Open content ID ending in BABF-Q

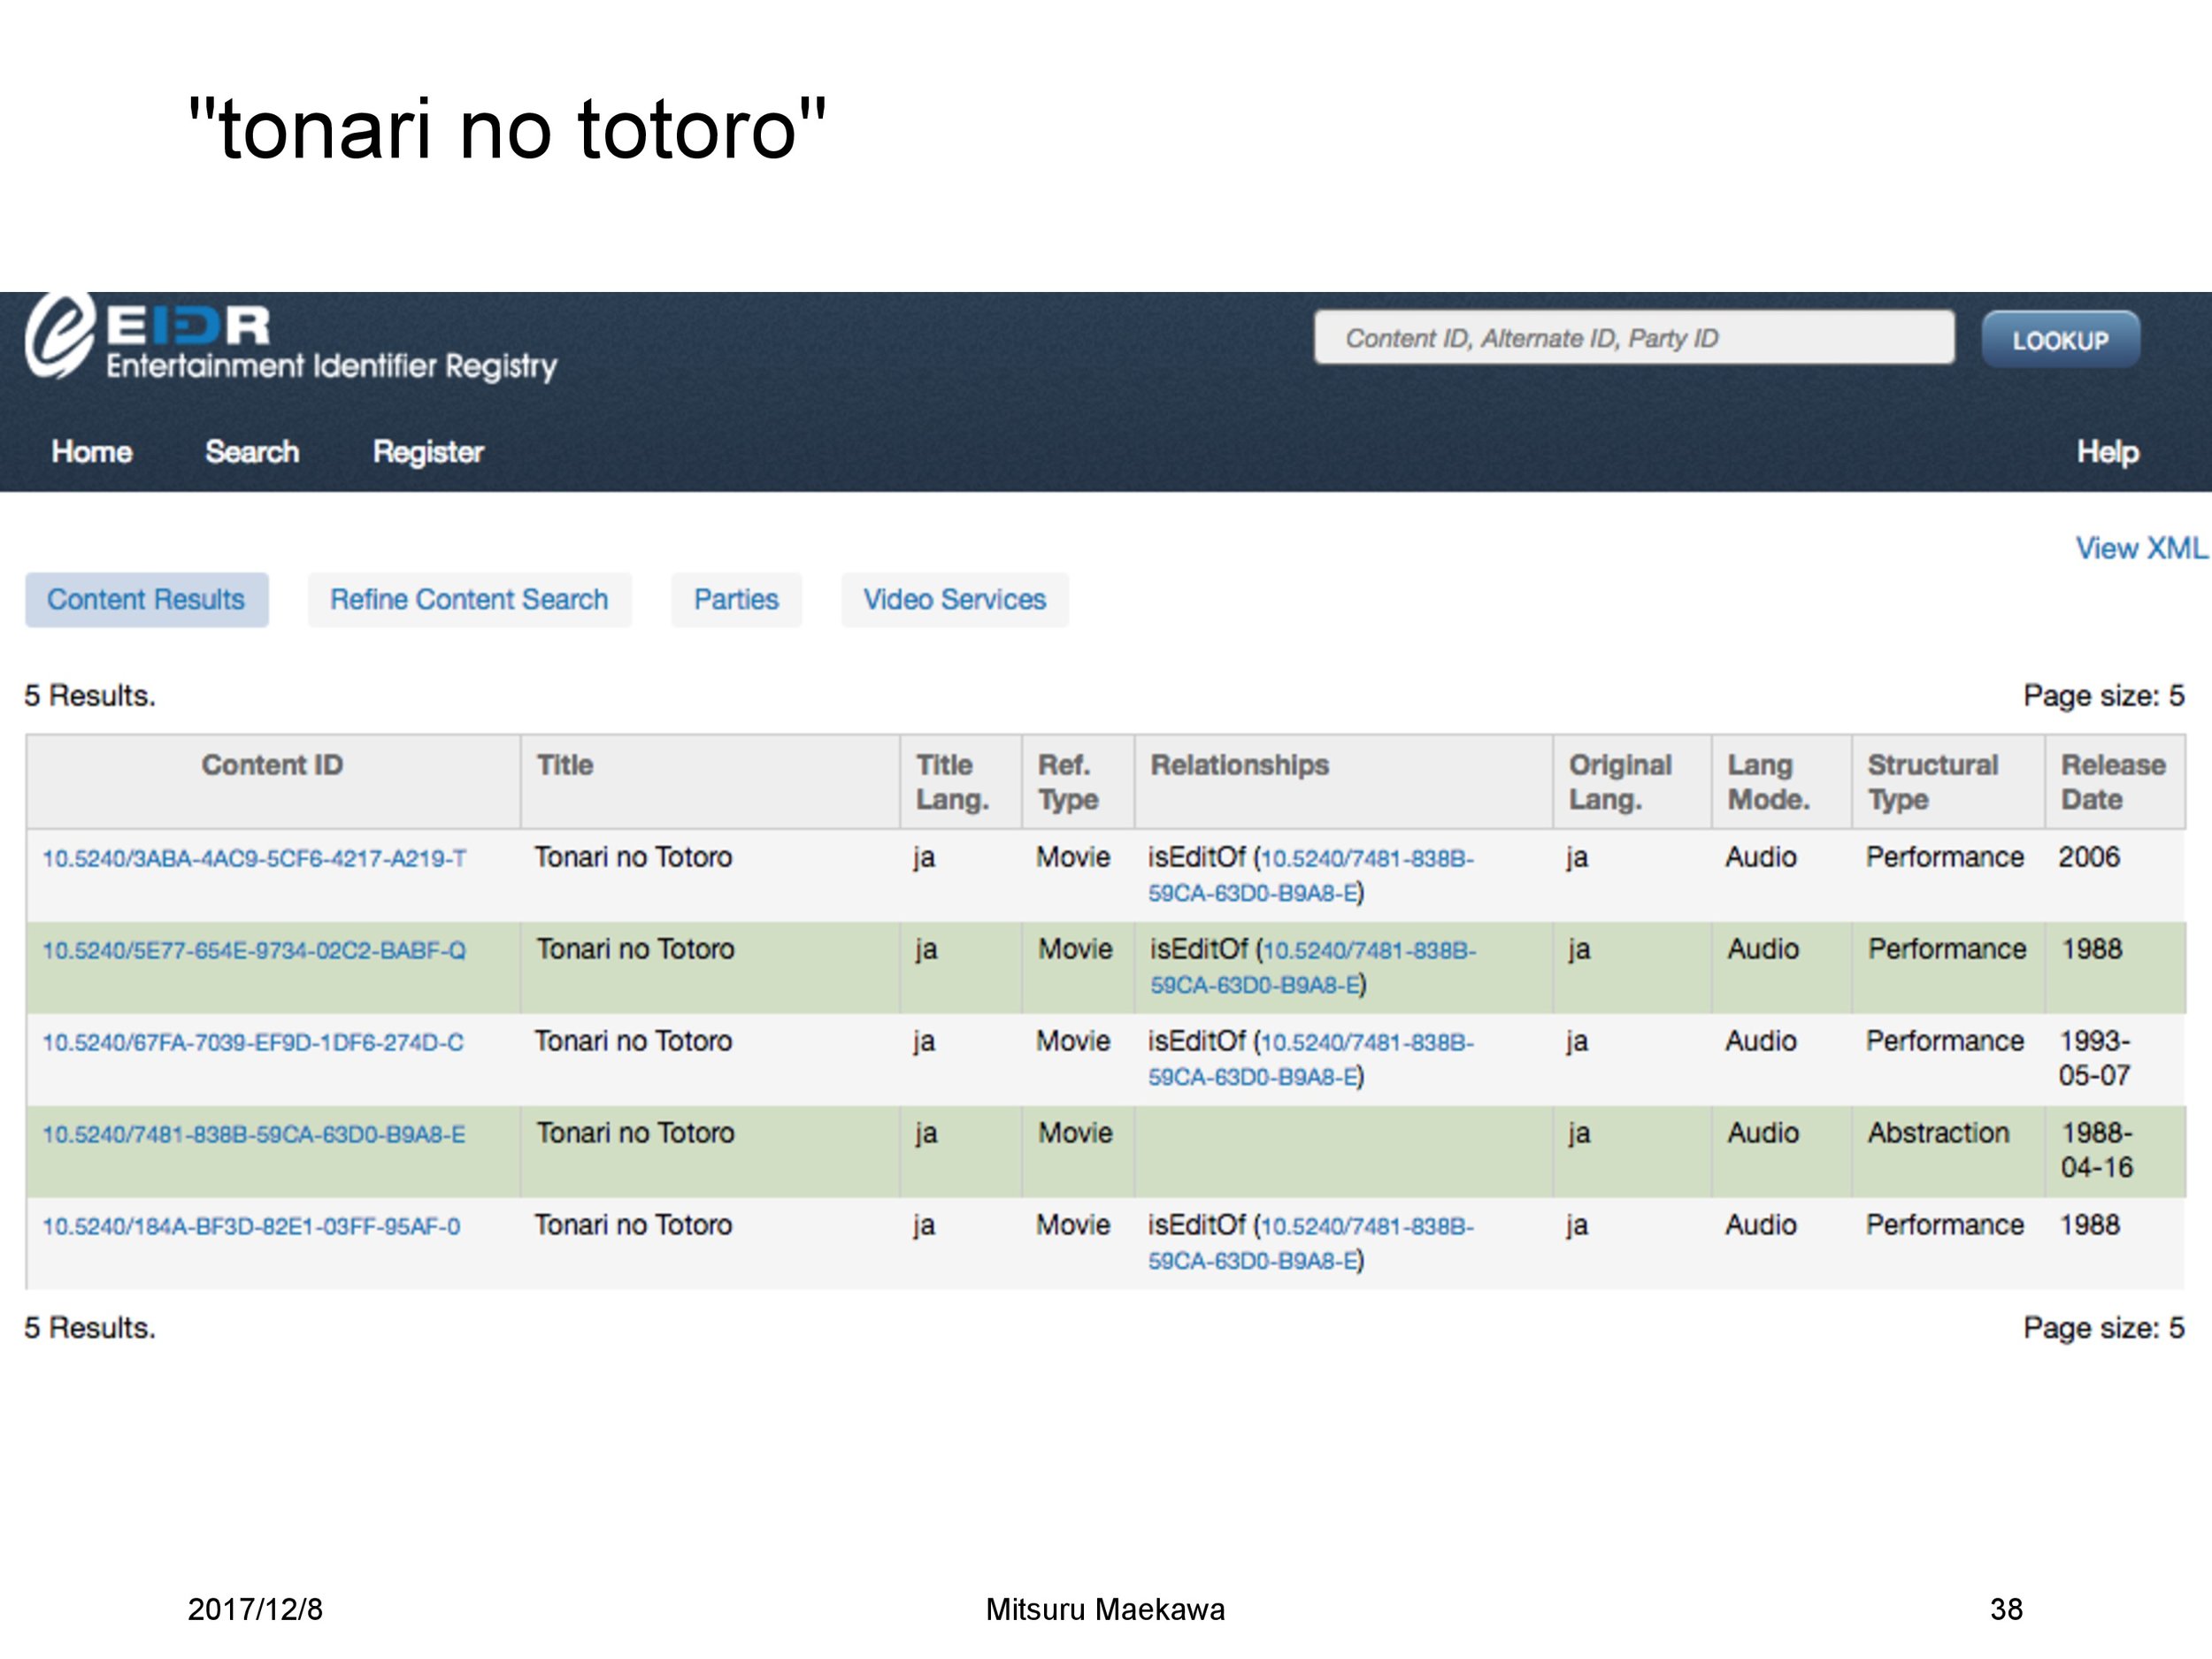point(254,951)
